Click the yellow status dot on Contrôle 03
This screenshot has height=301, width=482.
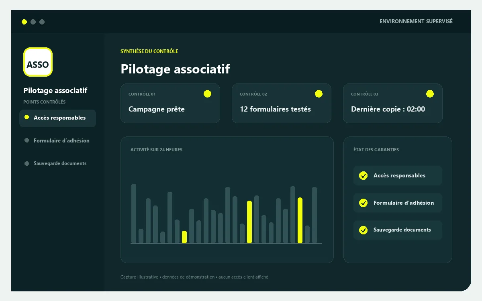click(x=430, y=94)
